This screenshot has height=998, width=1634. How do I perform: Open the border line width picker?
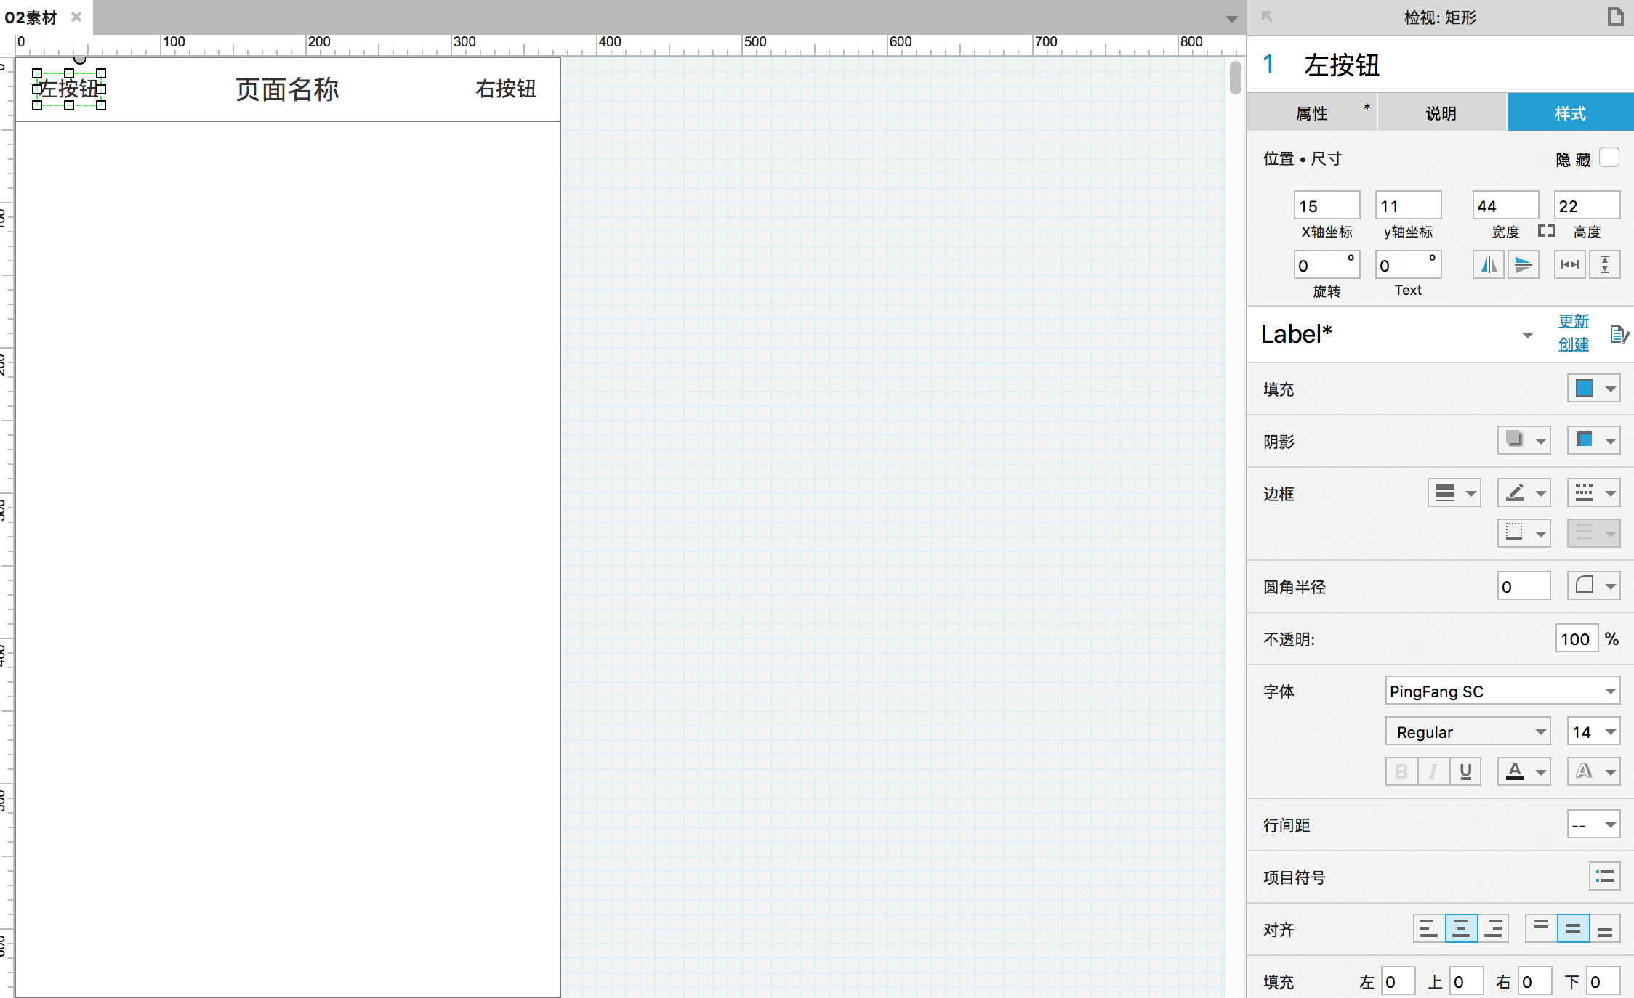click(1454, 492)
